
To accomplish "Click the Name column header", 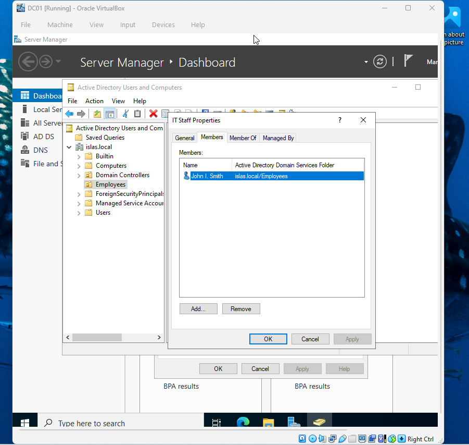I will pos(206,165).
